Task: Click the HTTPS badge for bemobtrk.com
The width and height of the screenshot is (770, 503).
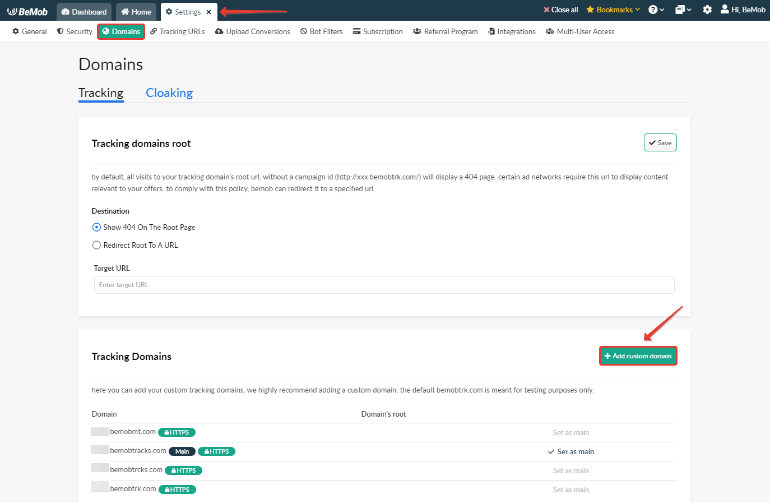Action: (x=178, y=490)
